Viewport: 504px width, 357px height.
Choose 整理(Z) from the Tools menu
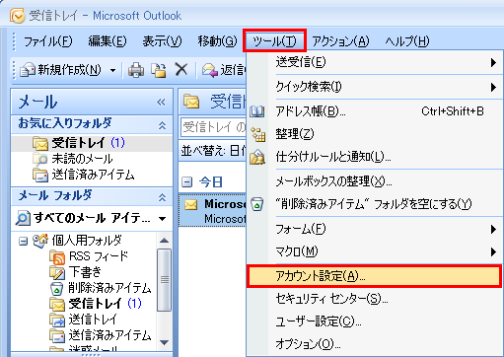coord(375,134)
